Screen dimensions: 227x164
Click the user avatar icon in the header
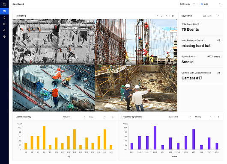(202, 4)
